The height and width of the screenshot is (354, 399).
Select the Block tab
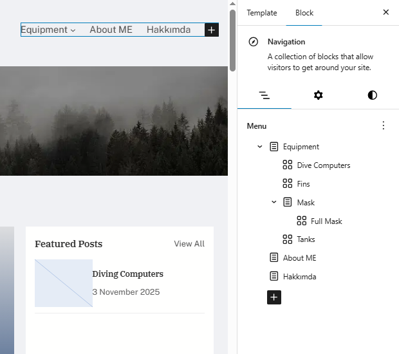click(x=304, y=13)
